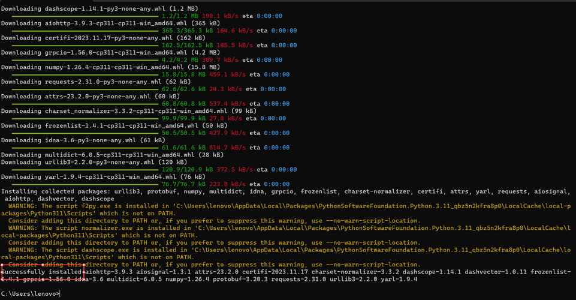Click the "1.2/1.2 MB" progress value
The image size is (576, 300).
(x=180, y=16)
